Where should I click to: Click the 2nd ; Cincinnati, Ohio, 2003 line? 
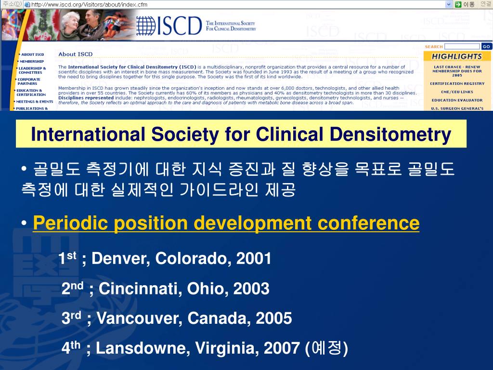point(166,289)
